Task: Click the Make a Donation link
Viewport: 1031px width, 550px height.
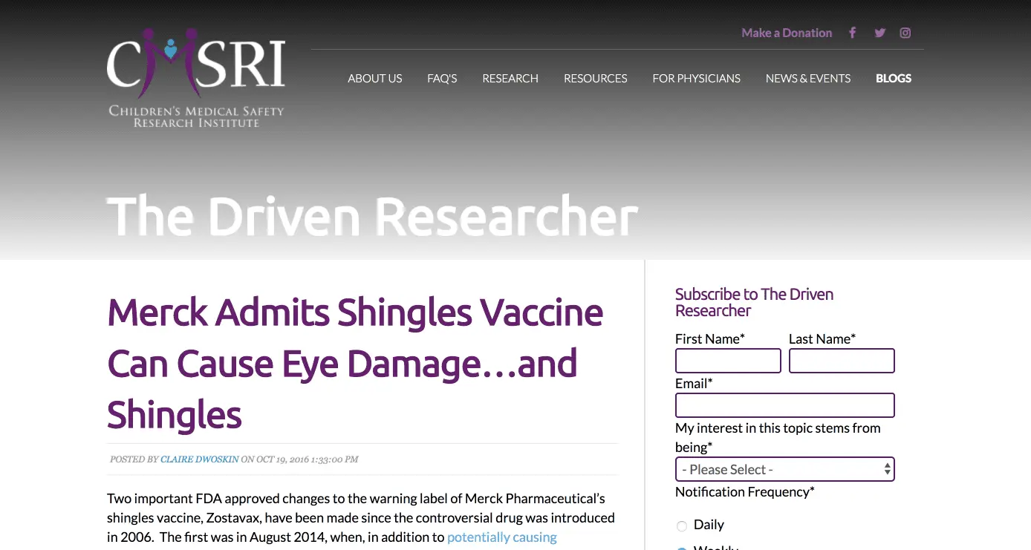Action: pyautogui.click(x=787, y=33)
